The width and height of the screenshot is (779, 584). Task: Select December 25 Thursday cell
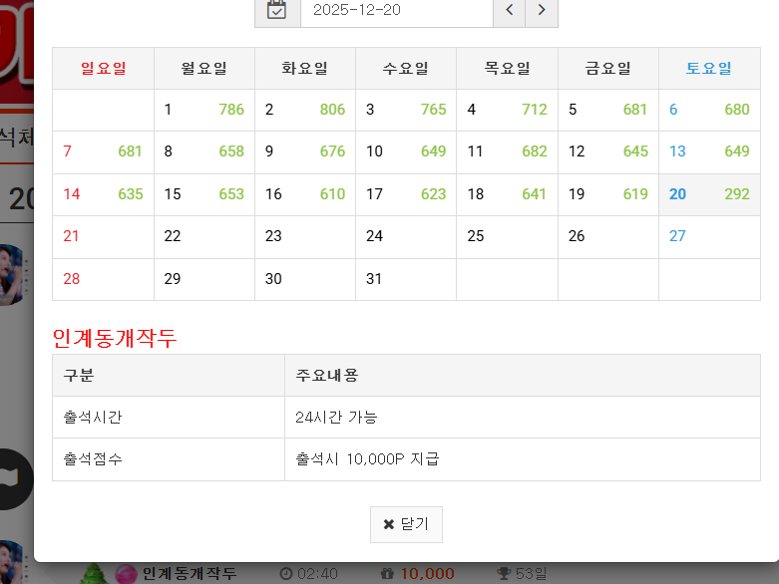point(507,236)
